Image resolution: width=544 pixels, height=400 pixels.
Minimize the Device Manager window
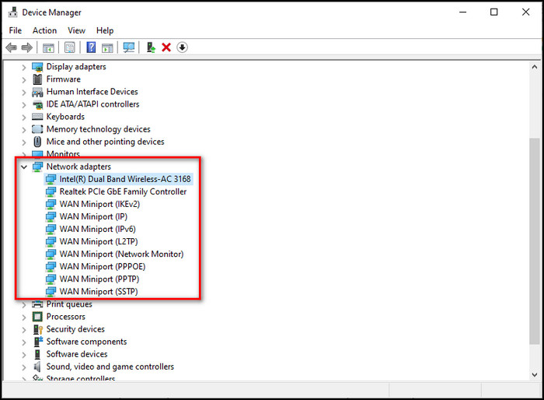463,12
